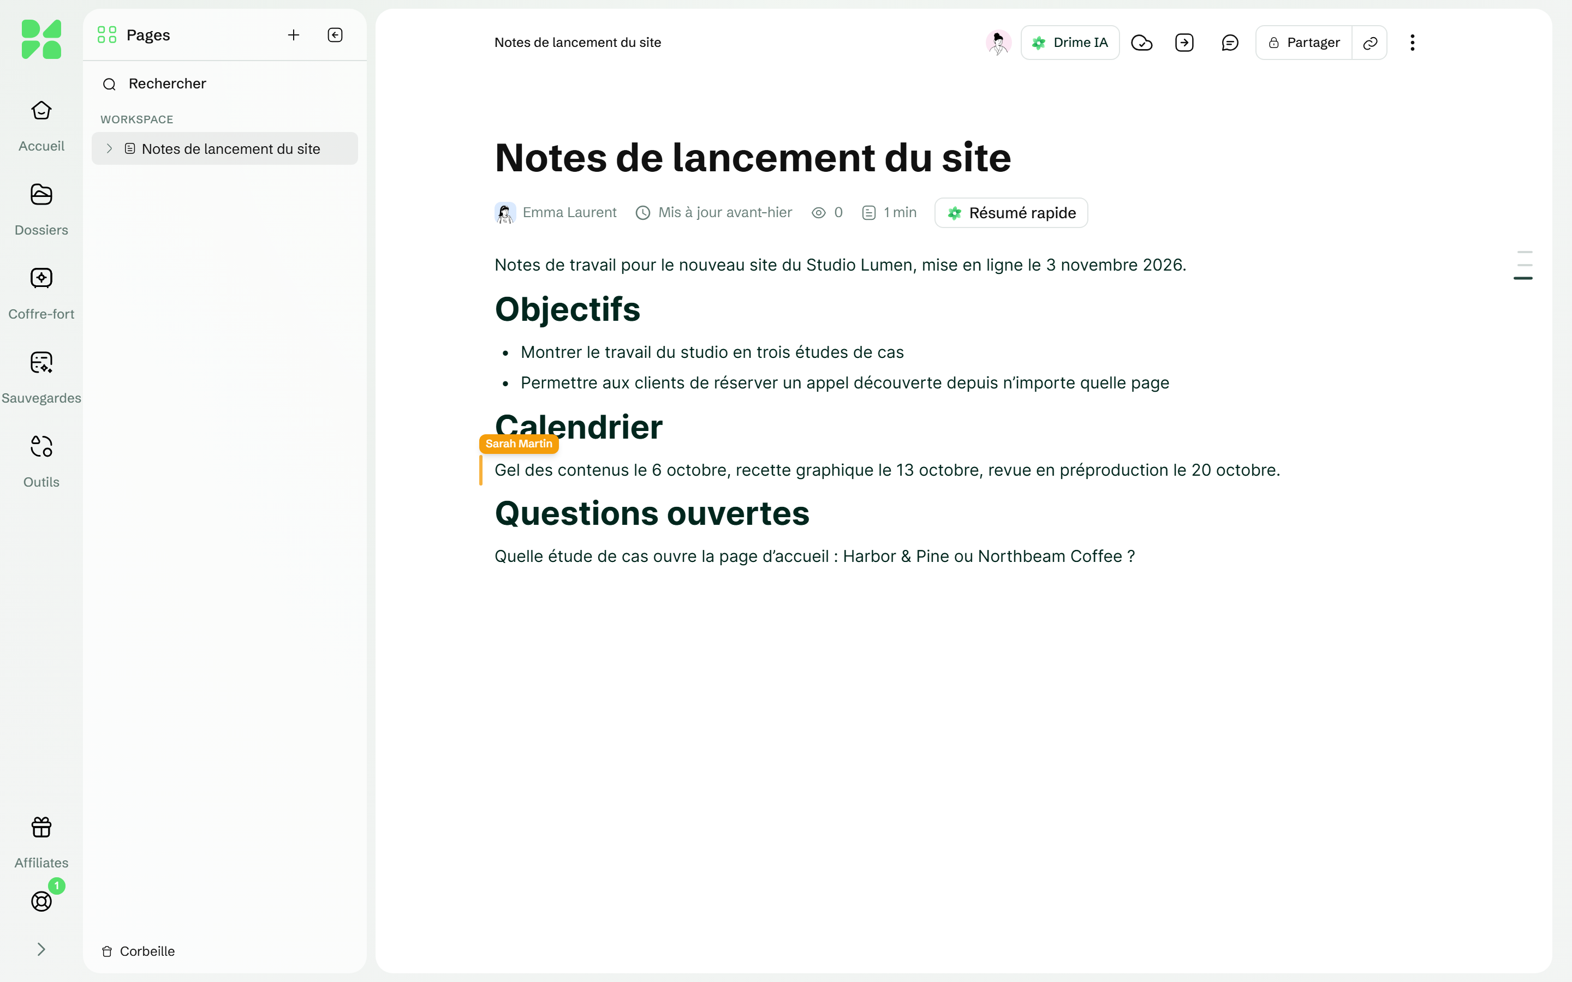This screenshot has width=1572, height=982.
Task: Copy page link with chain icon
Action: 1370,43
